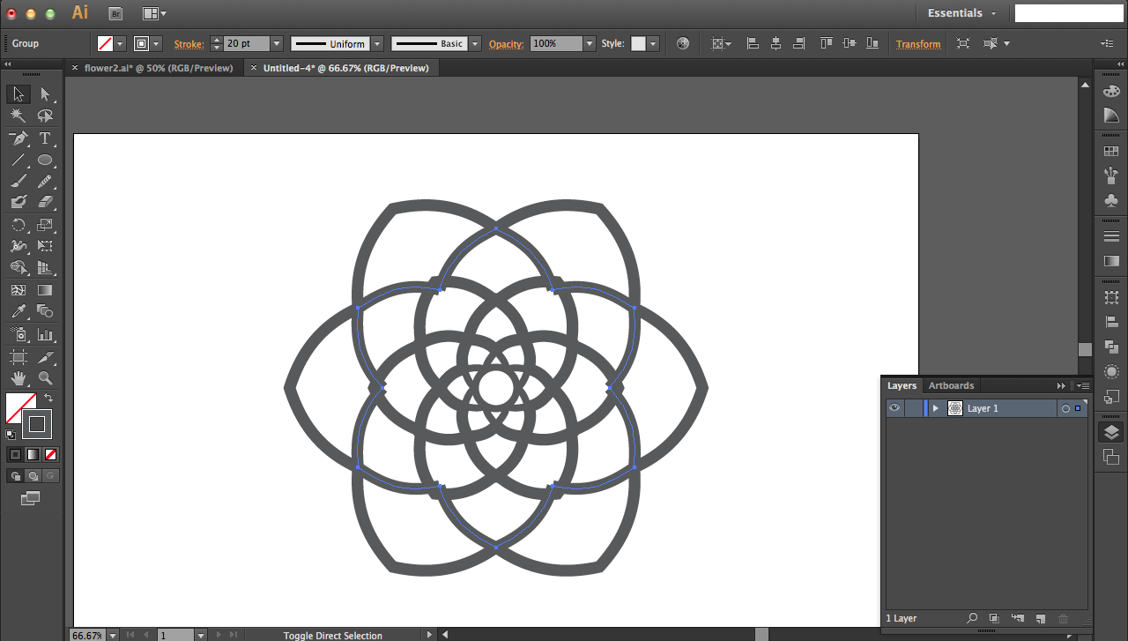Open the Essentials workspace dropdown

pos(961,13)
